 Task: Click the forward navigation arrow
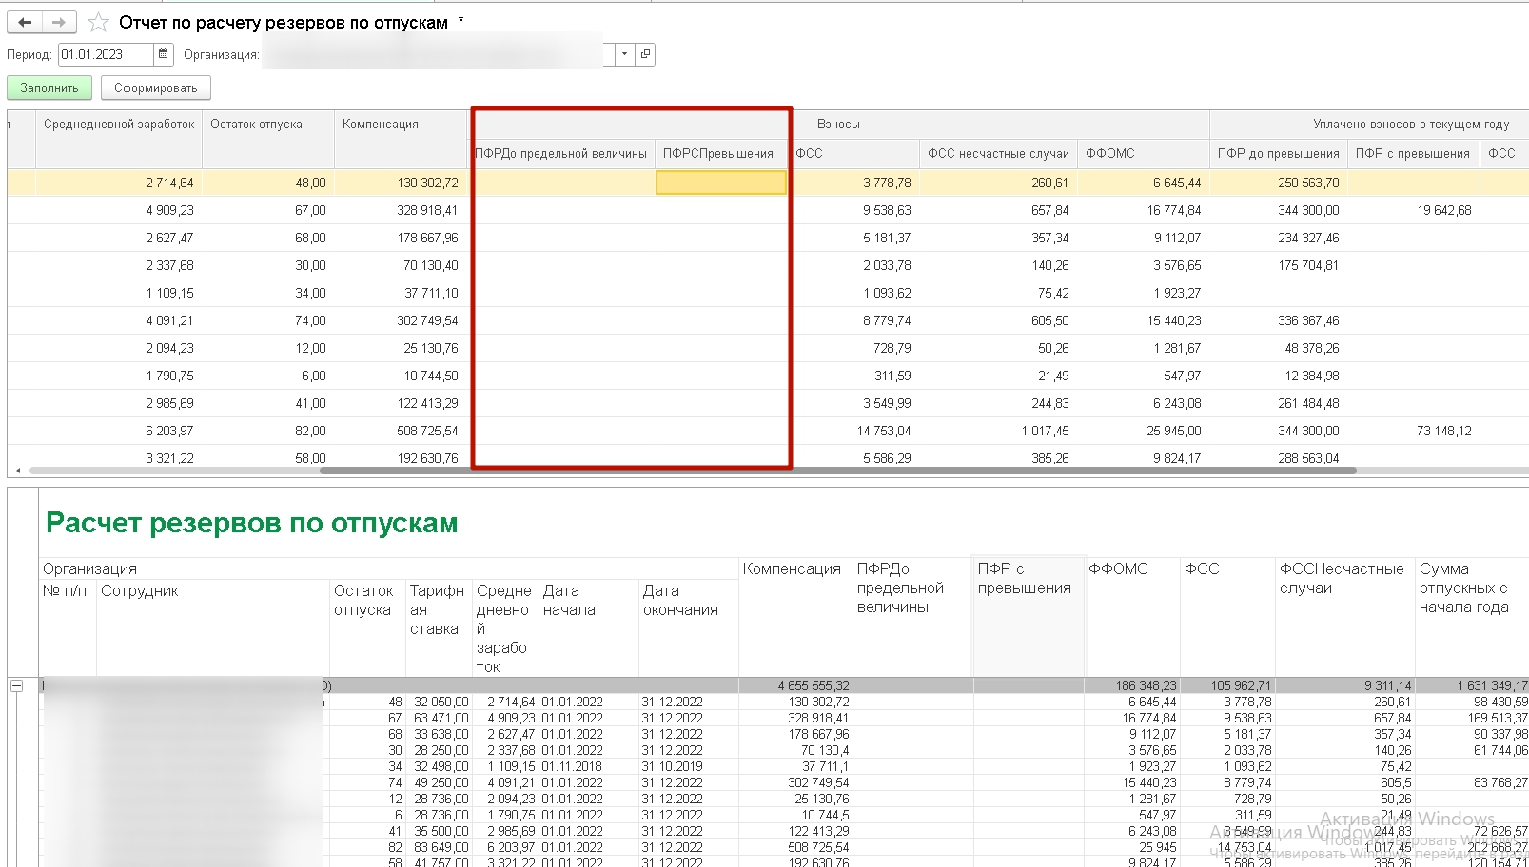tap(59, 22)
